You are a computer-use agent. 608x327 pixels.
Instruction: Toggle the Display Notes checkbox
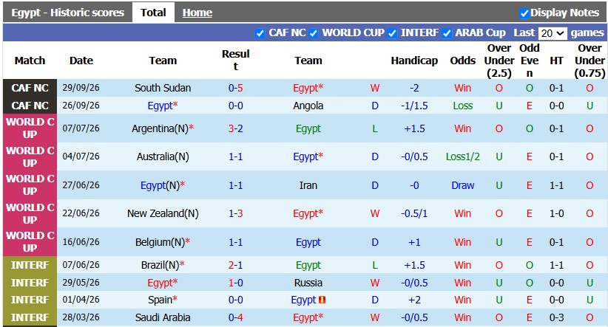click(524, 13)
